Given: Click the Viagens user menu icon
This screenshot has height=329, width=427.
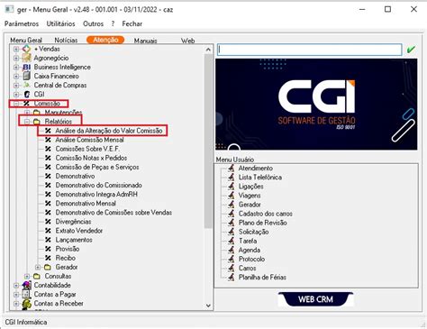Looking at the screenshot, I should 232,196.
